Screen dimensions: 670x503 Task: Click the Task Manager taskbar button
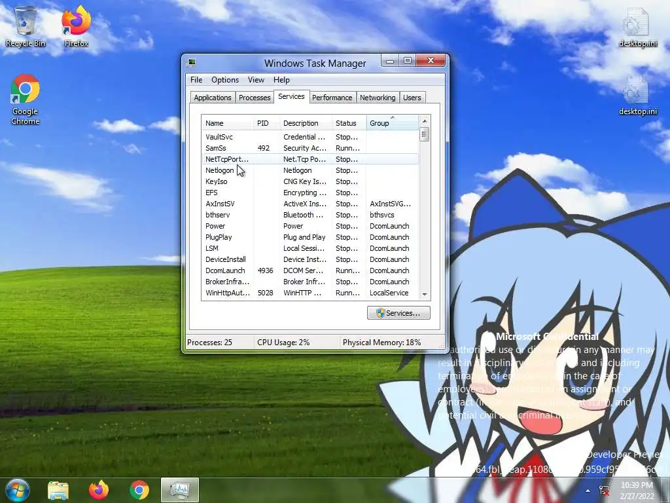pos(180,490)
